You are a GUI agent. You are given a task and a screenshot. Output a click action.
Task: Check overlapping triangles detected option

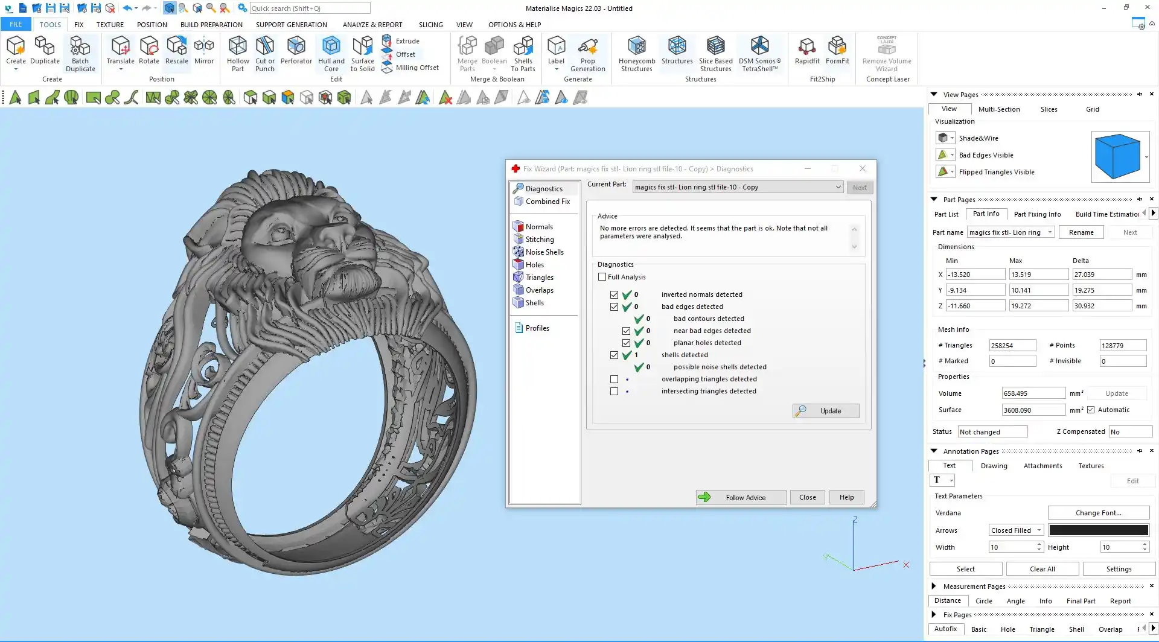(614, 380)
